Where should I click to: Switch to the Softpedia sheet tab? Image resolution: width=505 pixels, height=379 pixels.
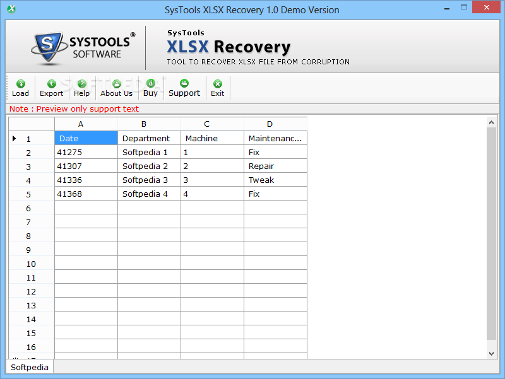[30, 367]
